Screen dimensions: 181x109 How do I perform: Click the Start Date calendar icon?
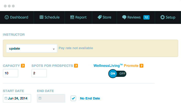click(6, 98)
